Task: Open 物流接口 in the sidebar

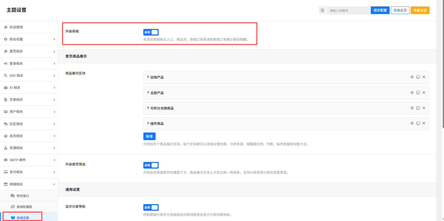Action: pyautogui.click(x=23, y=196)
